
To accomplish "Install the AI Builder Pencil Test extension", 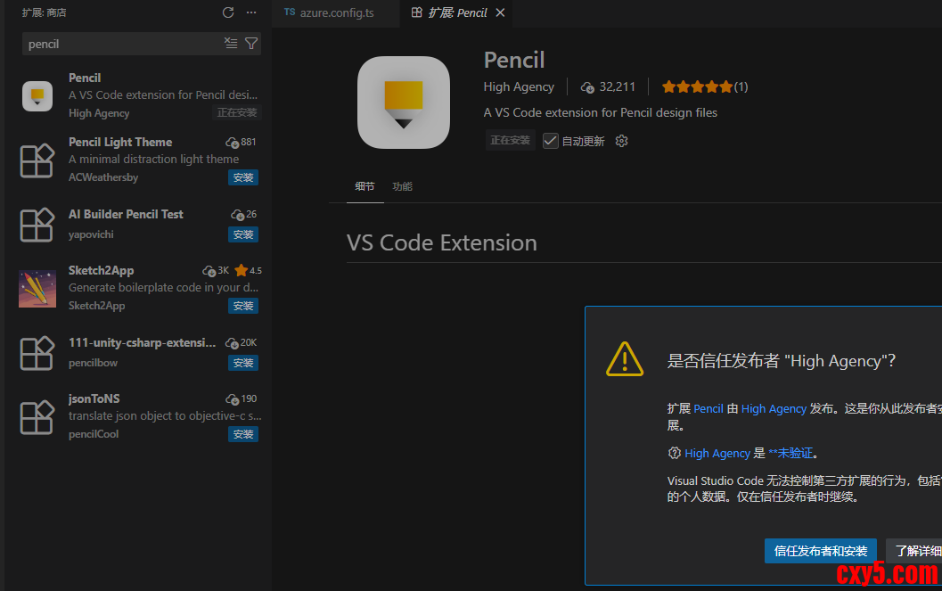I will (243, 234).
